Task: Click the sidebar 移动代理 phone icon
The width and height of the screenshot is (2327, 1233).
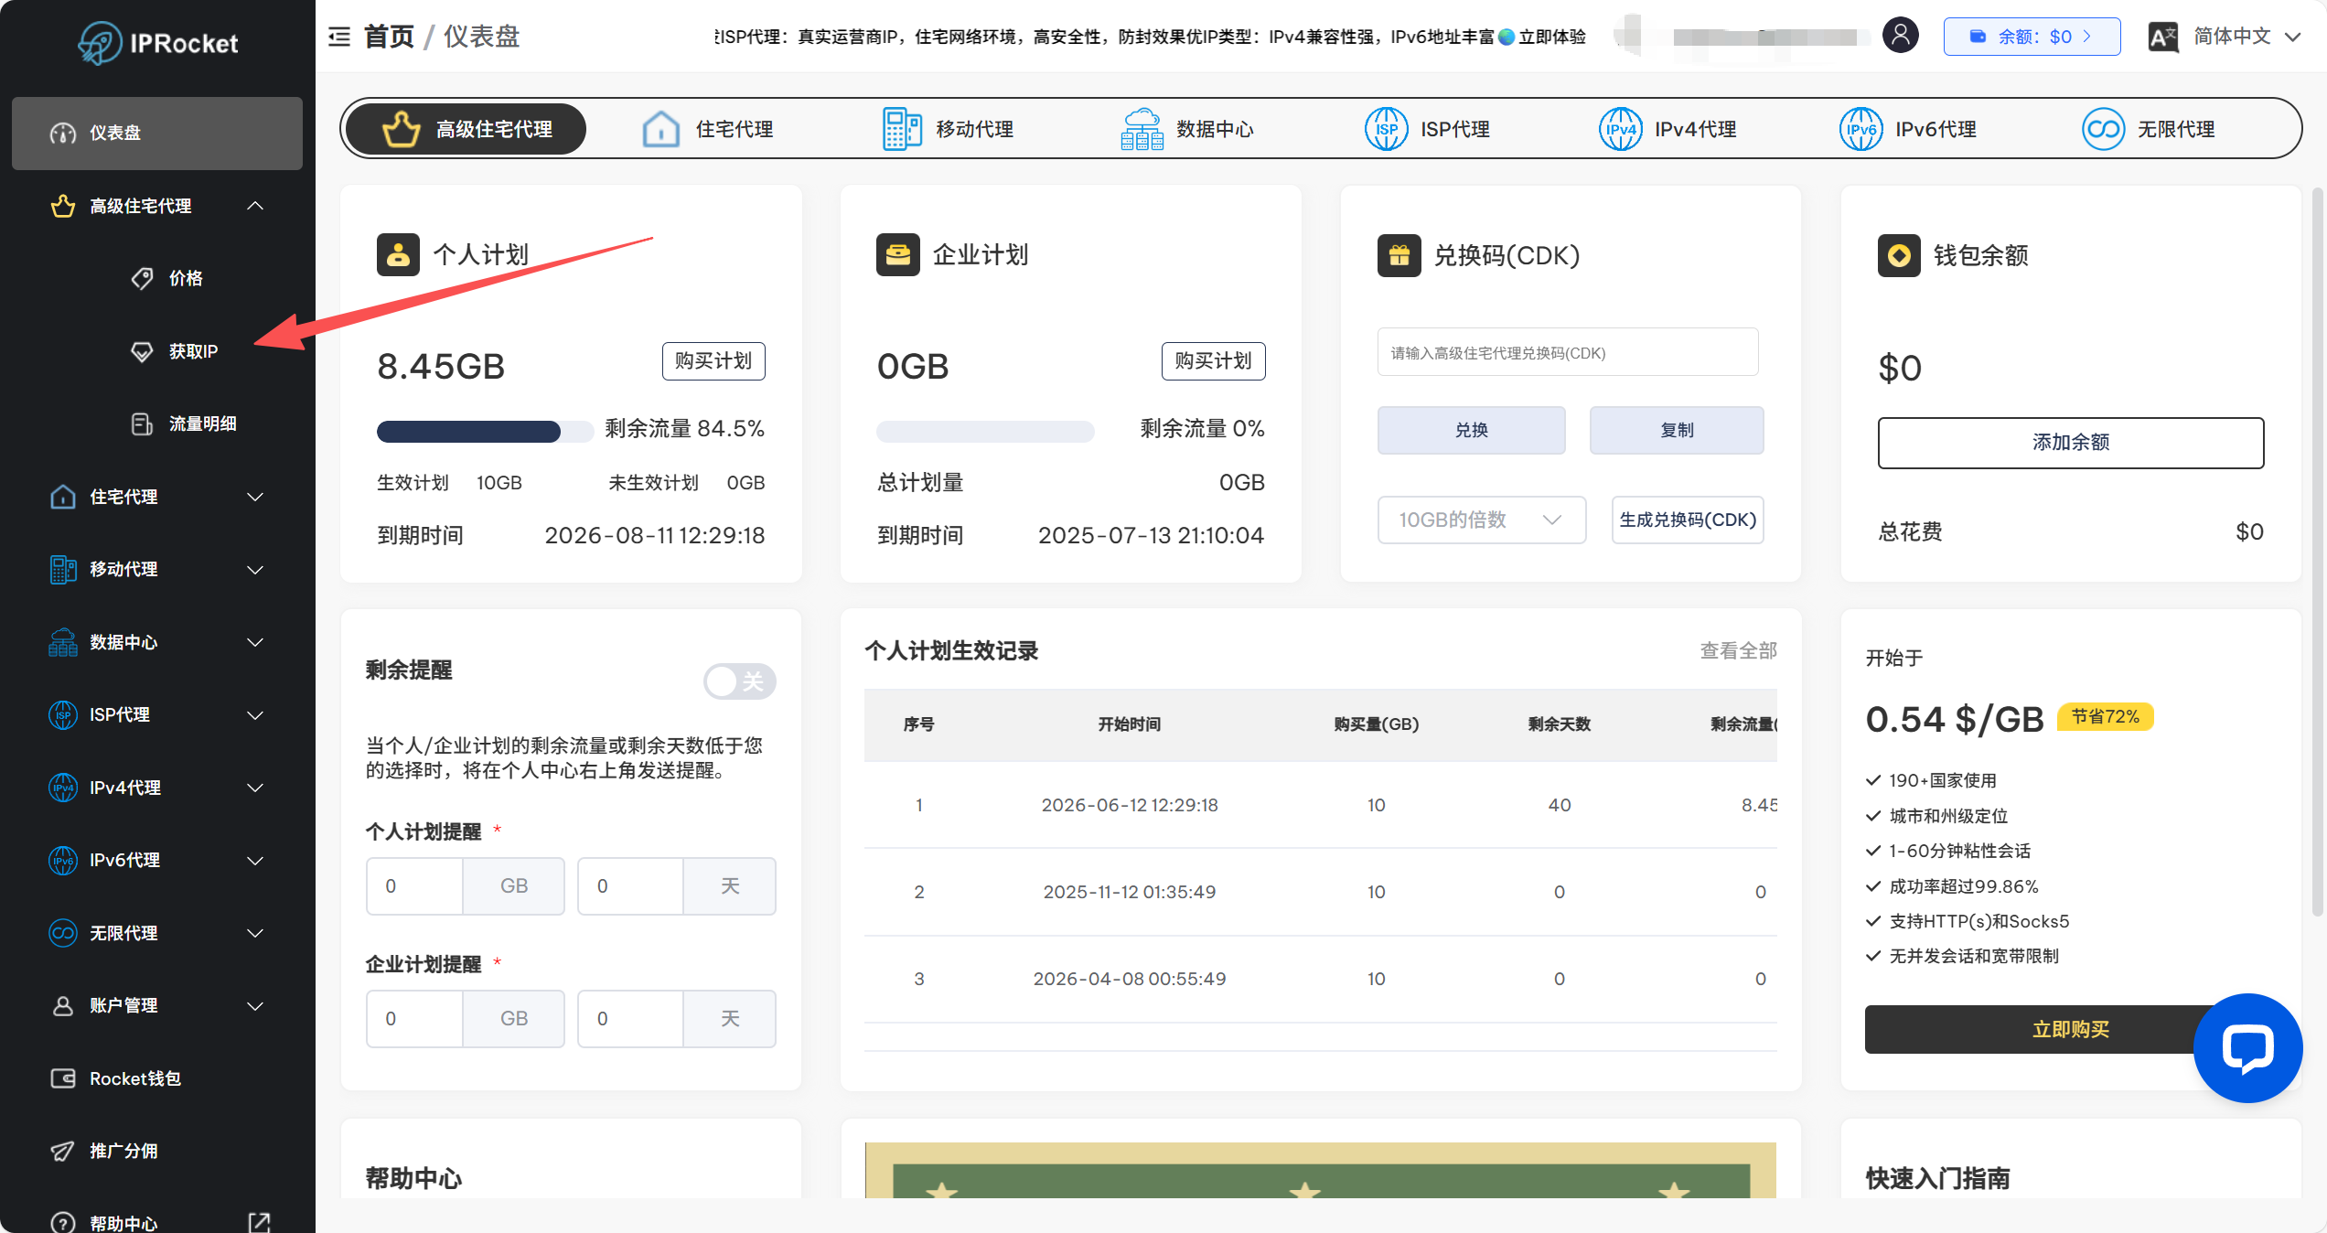Action: [x=62, y=569]
